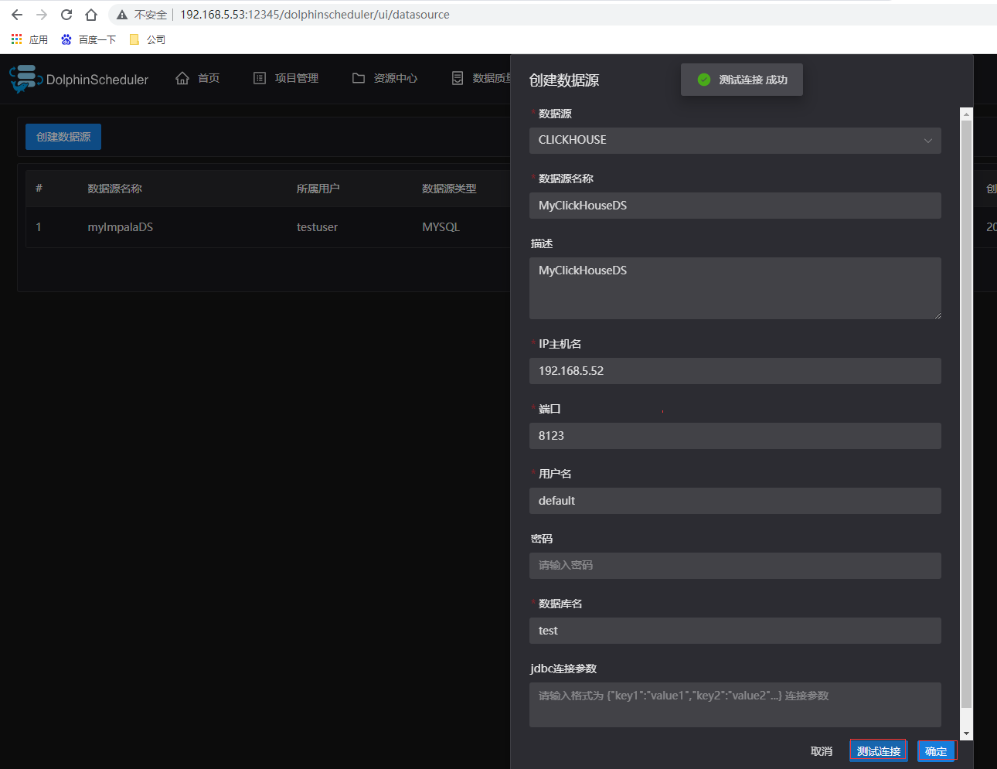Reload the page with refresh icon

click(66, 15)
